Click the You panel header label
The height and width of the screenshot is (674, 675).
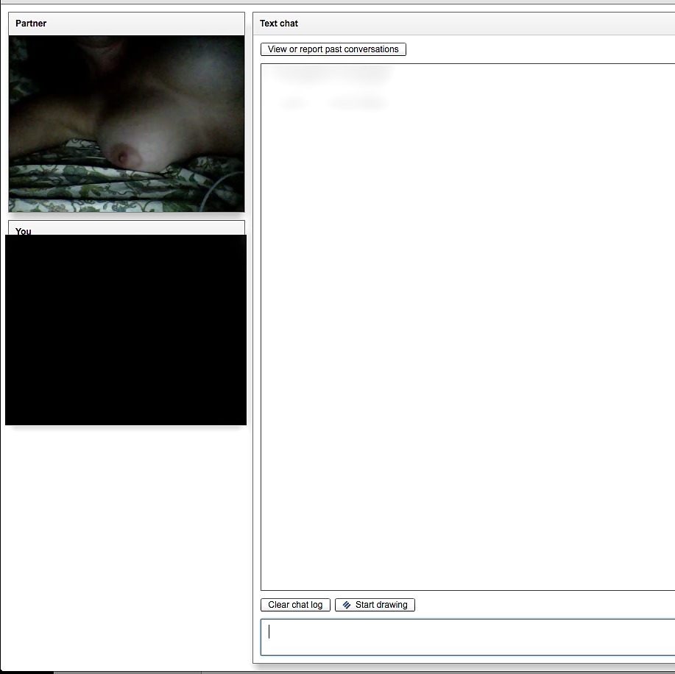click(x=24, y=231)
